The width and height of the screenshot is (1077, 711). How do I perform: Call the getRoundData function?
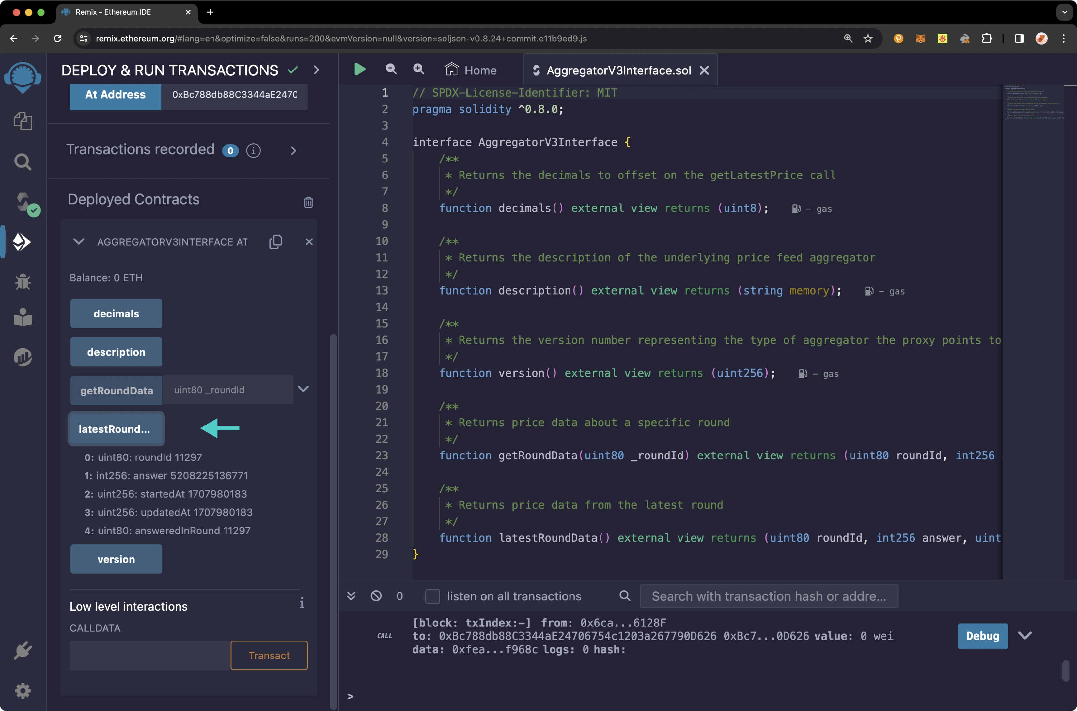click(116, 390)
